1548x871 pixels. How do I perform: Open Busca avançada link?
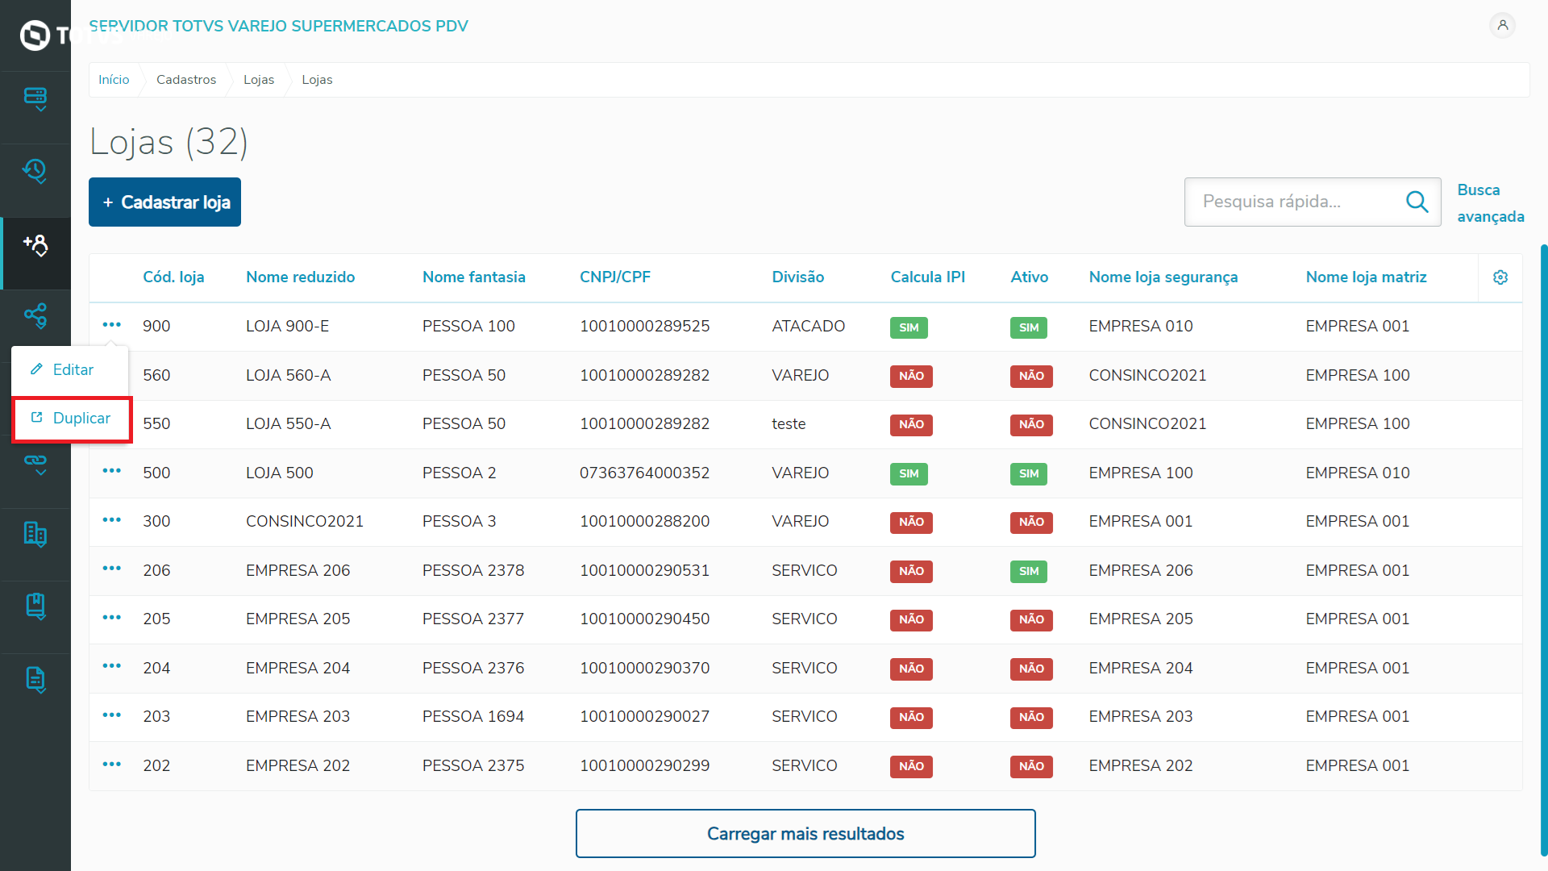(x=1490, y=203)
